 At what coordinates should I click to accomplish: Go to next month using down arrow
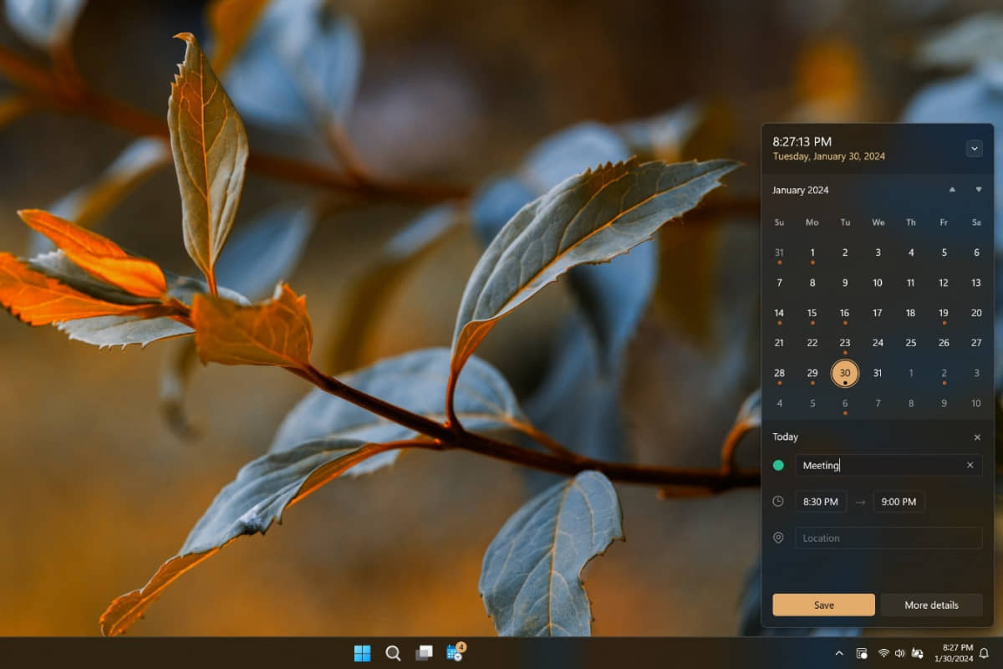[978, 190]
